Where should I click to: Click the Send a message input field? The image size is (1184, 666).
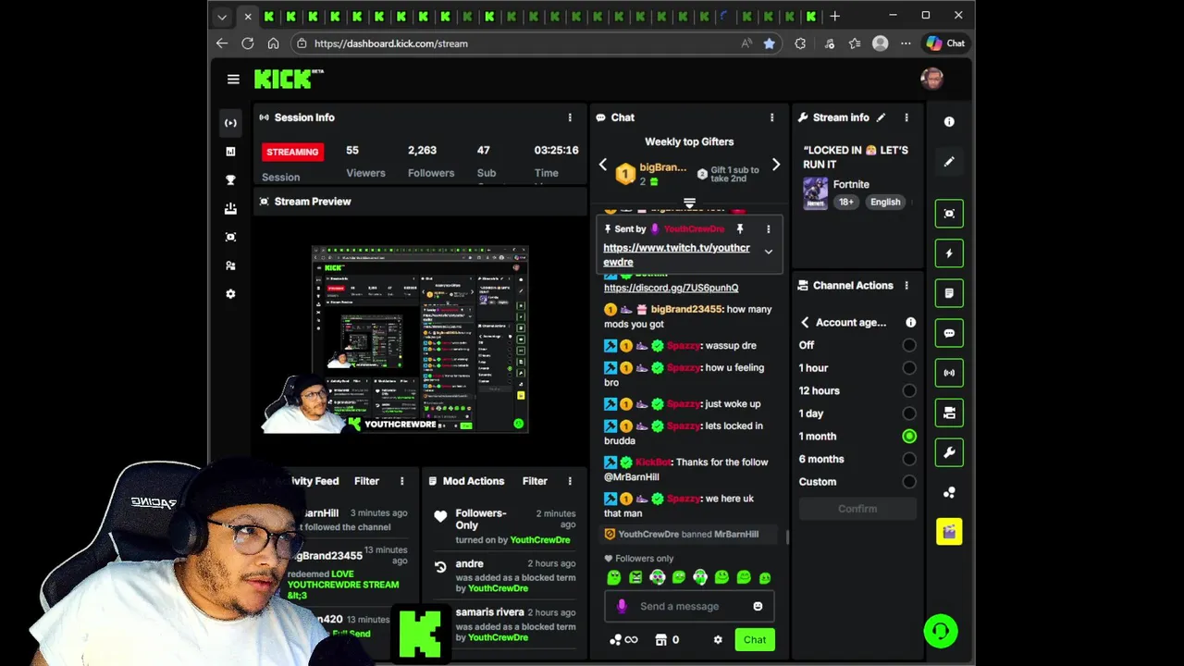(x=689, y=607)
